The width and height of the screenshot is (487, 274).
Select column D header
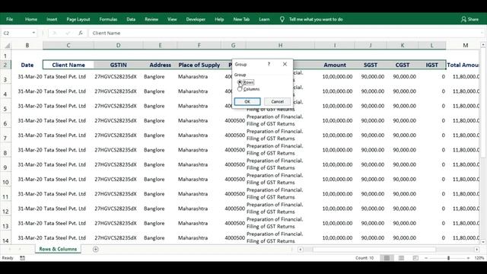coord(119,46)
